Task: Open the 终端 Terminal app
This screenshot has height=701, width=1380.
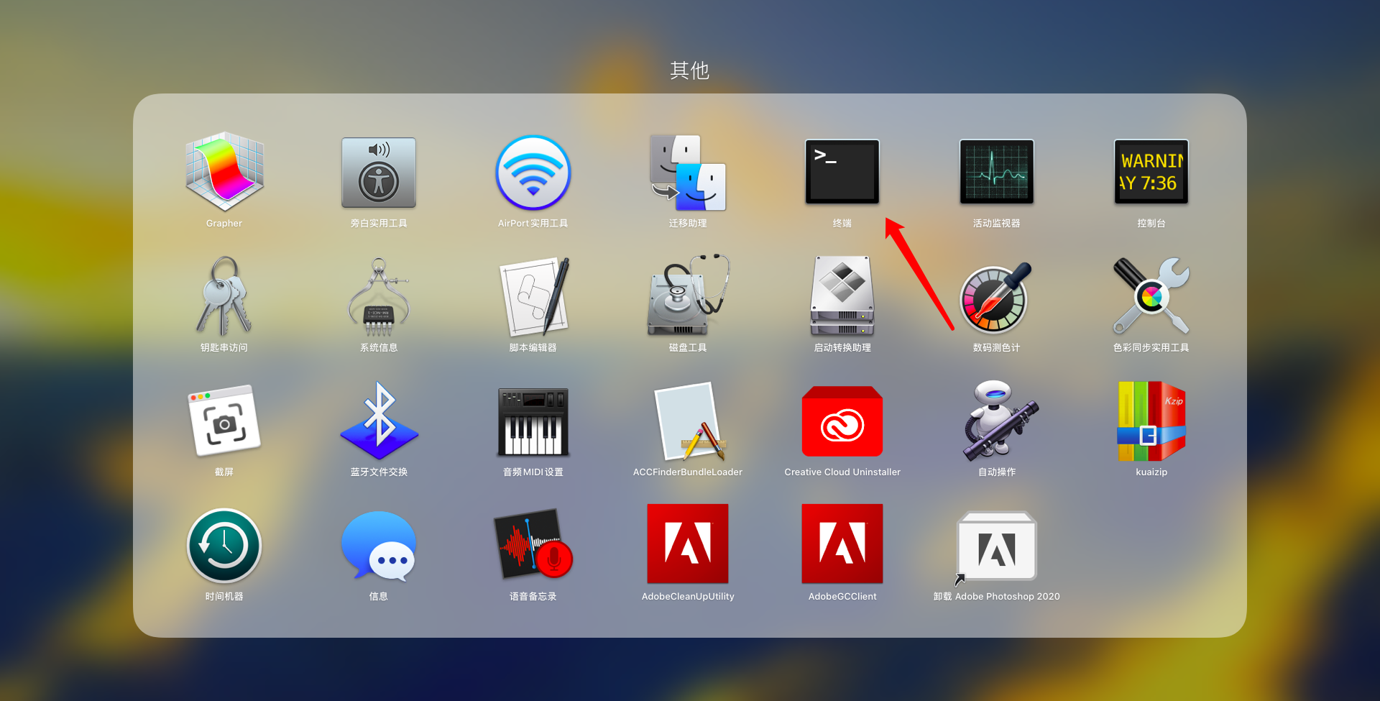Action: tap(842, 173)
